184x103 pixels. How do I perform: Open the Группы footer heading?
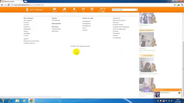[54, 18]
